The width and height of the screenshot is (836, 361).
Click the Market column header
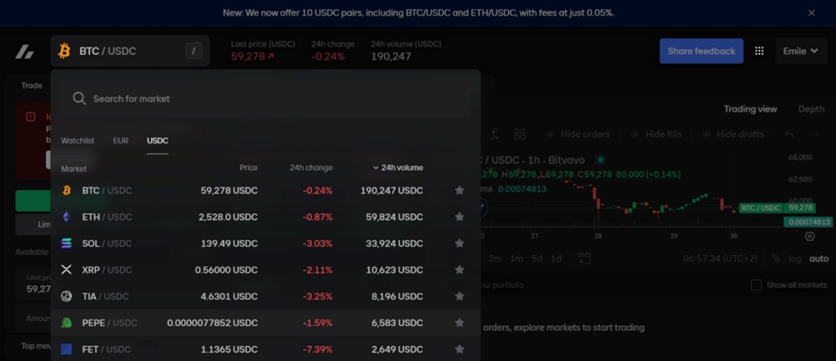click(x=73, y=168)
